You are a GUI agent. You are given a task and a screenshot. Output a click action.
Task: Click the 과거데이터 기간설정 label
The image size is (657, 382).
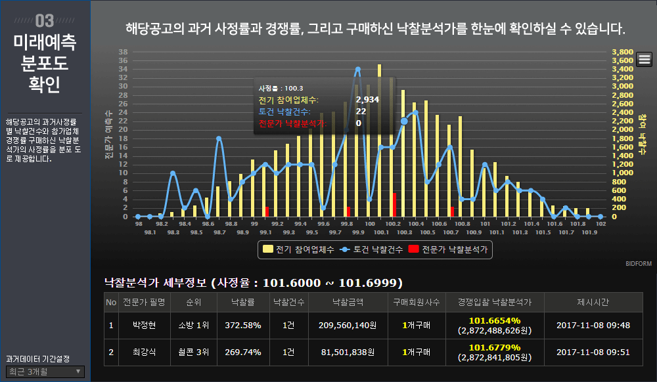(37, 359)
